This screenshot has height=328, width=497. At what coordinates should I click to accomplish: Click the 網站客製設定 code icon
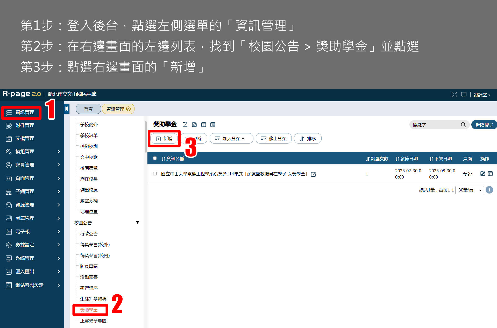[9, 286]
